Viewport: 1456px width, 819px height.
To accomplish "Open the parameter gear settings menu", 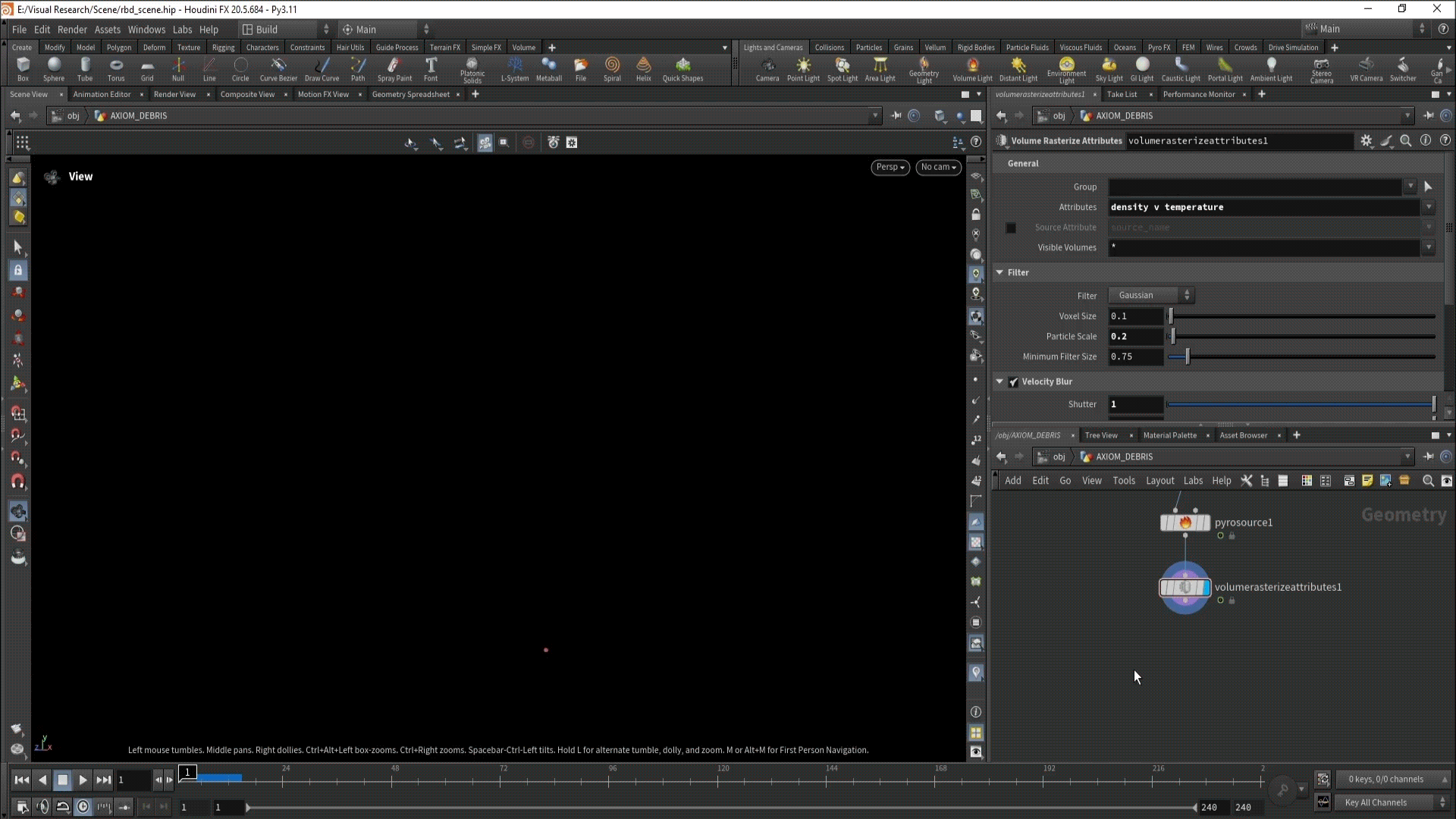I will [x=1366, y=141].
